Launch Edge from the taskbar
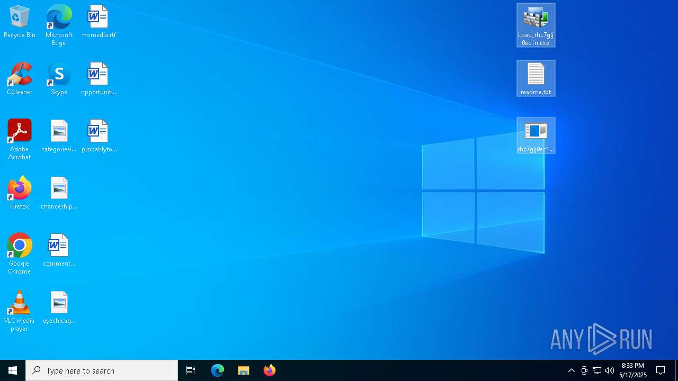 pos(218,370)
